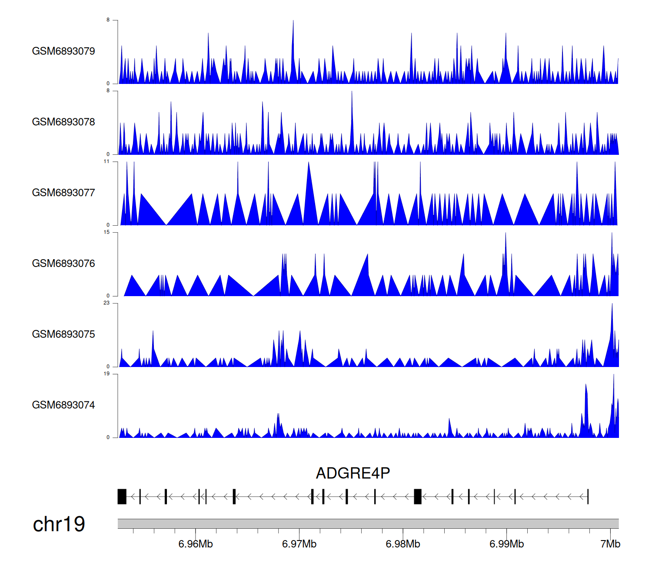Click the y-axis maximum label 23
Image resolution: width=652 pixels, height=574 pixels.
tap(106, 303)
